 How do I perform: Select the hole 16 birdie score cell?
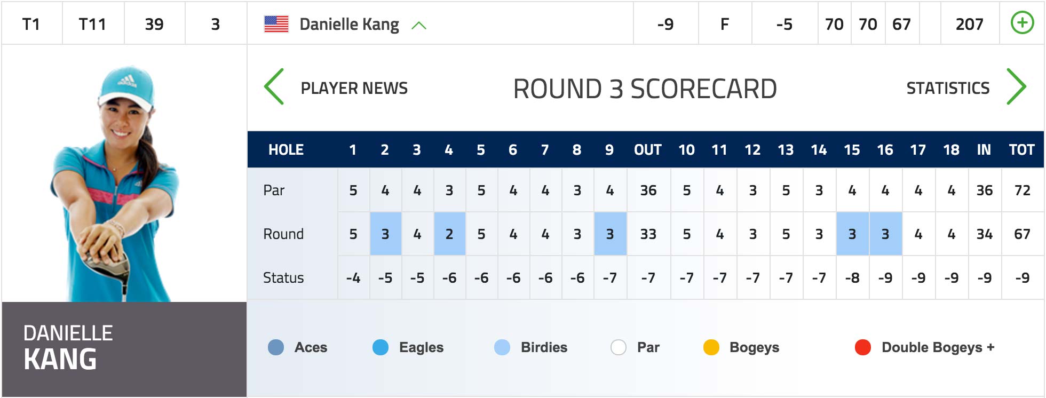[x=885, y=234]
